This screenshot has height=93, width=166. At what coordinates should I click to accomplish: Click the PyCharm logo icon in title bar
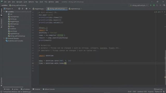pos(2,2)
